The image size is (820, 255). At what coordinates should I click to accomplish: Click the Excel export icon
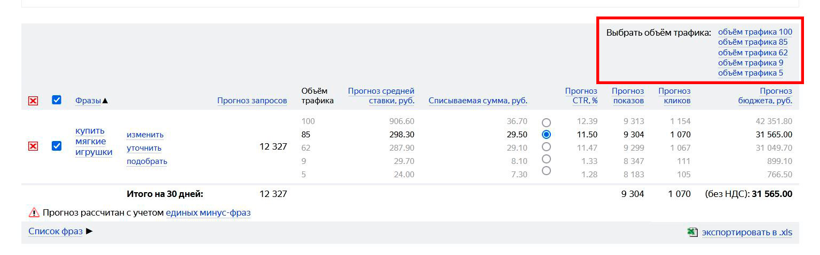pyautogui.click(x=692, y=232)
